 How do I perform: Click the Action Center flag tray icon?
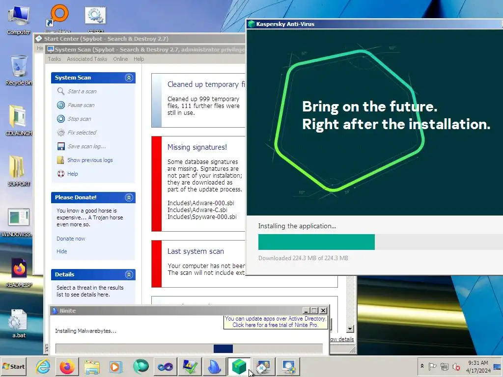pos(432,366)
